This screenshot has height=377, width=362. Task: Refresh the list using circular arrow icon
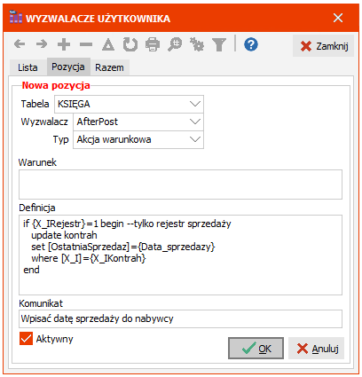click(x=130, y=44)
